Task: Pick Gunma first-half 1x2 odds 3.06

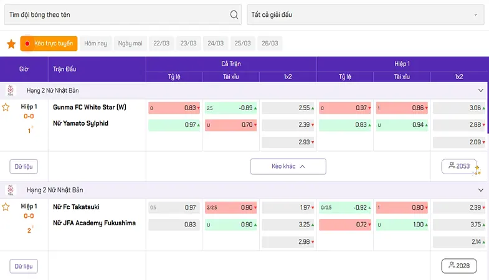Action: coord(459,108)
